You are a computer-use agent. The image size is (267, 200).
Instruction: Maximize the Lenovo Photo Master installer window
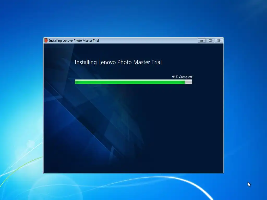(x=210, y=40)
